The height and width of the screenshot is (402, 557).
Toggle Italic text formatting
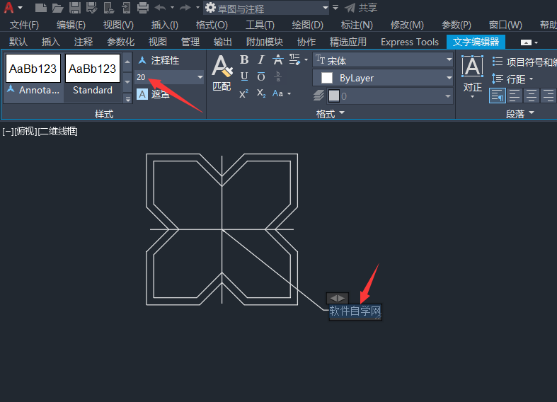(x=261, y=59)
